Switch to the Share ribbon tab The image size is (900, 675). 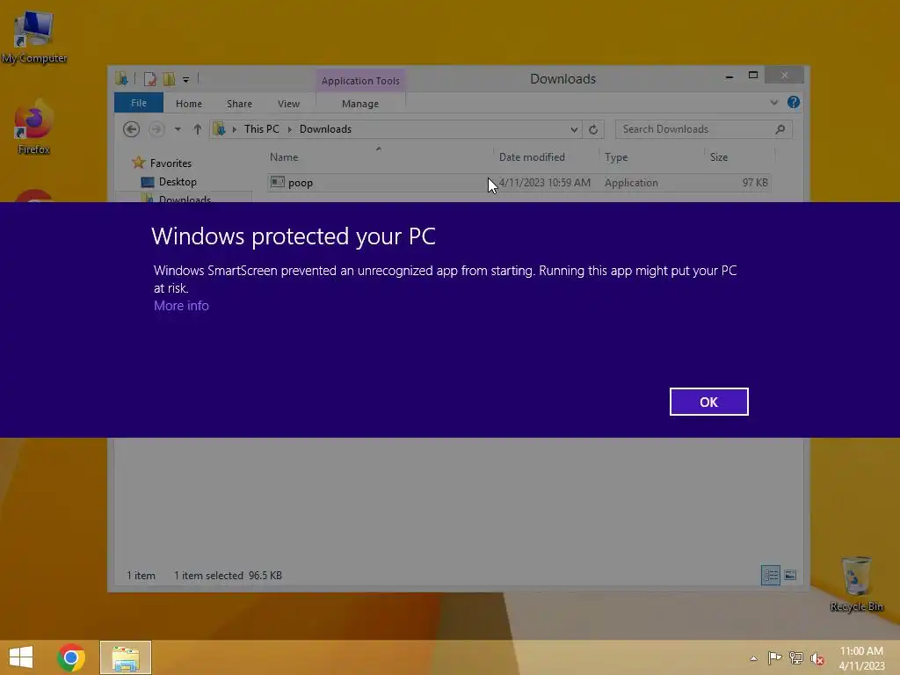pyautogui.click(x=239, y=104)
